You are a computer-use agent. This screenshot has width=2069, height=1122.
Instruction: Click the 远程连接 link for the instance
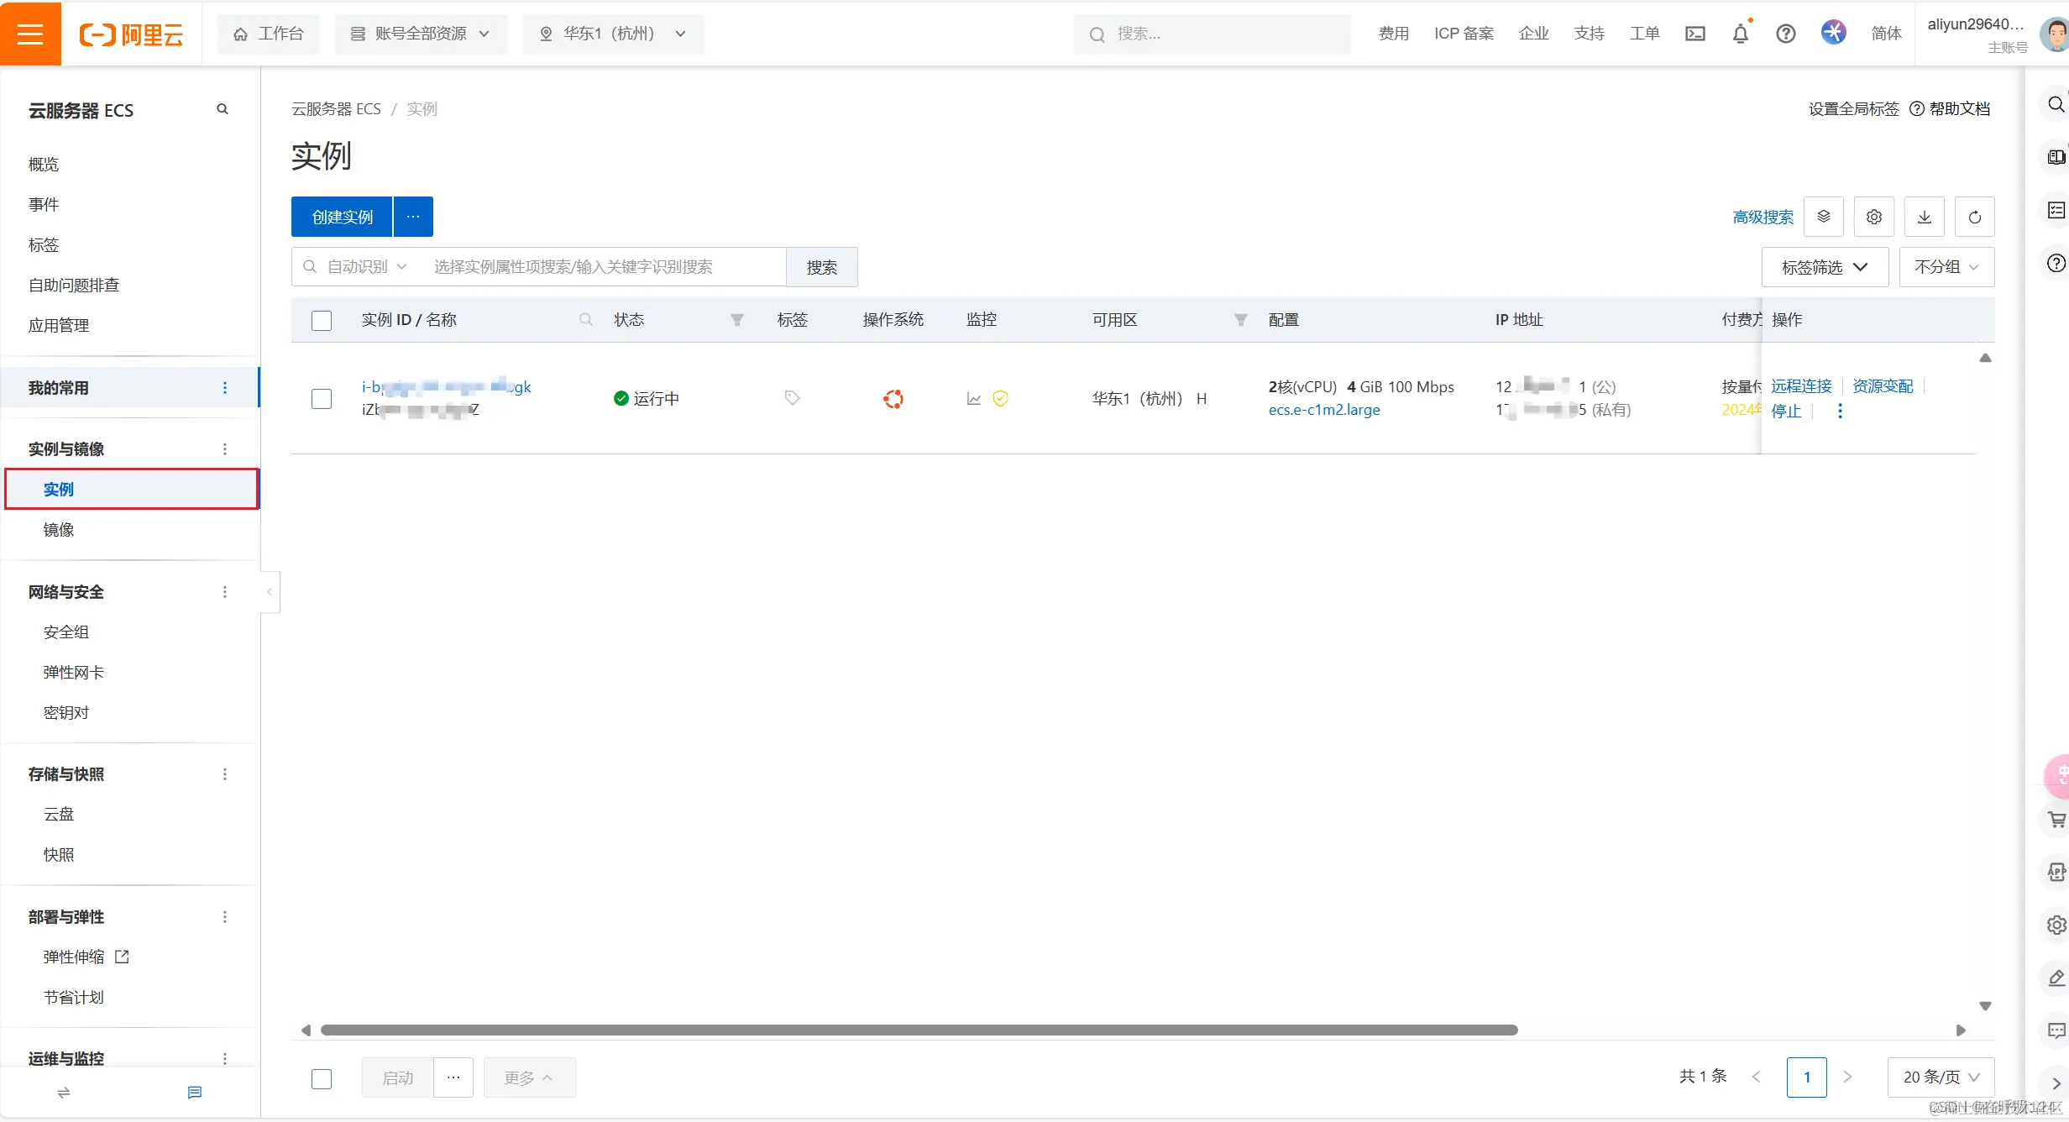[x=1801, y=386]
